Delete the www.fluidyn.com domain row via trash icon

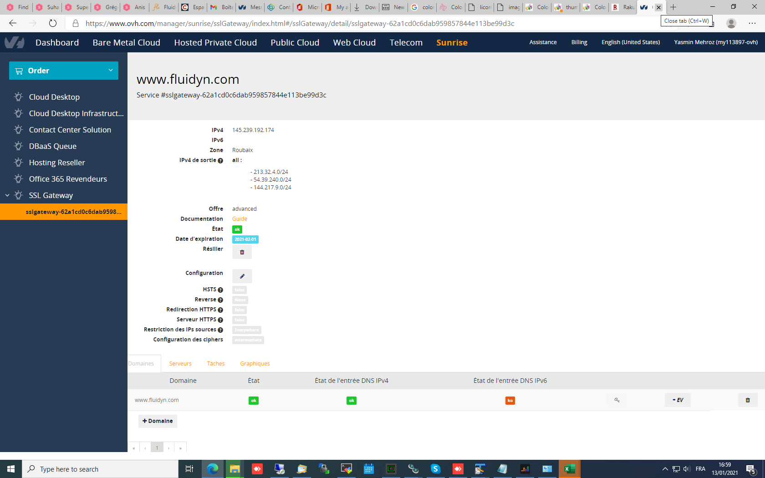[x=747, y=400]
